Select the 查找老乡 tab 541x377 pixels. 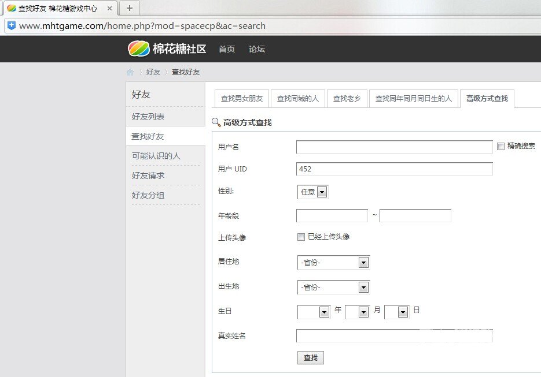(347, 99)
